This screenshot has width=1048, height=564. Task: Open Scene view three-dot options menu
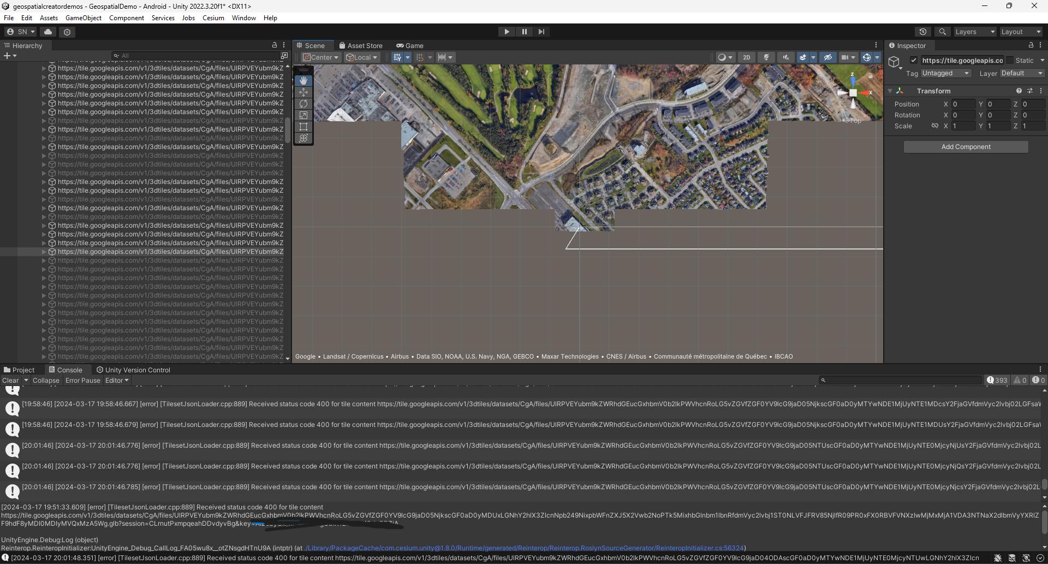click(876, 45)
